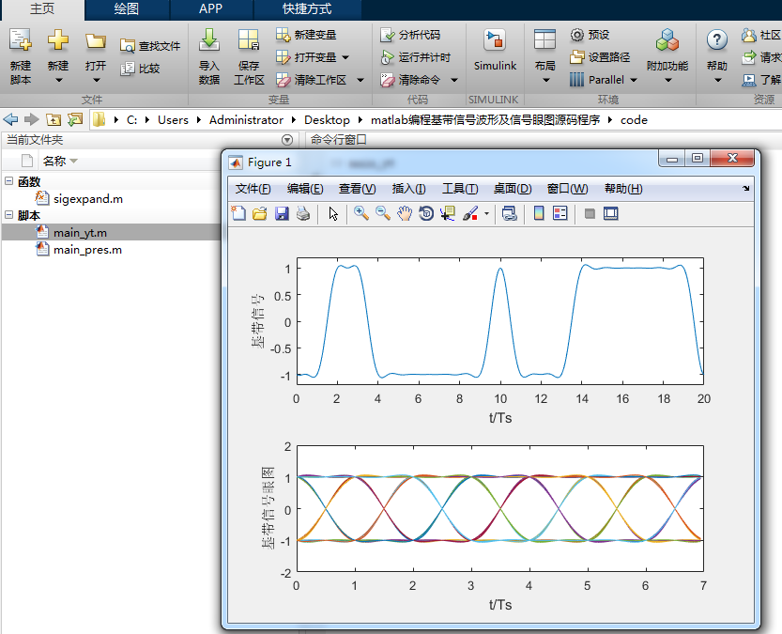
Task: Click Analyze Code (分析代码)
Action: 410,35
